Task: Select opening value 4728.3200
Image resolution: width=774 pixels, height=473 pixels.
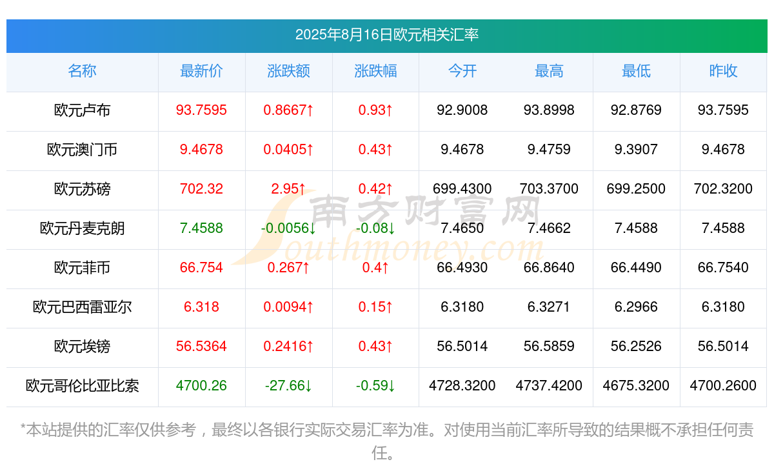Action: (x=462, y=386)
